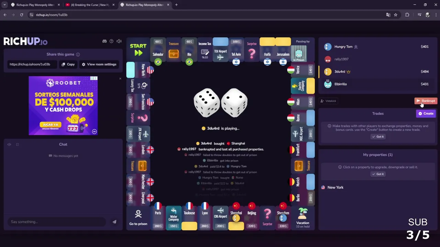Close the Roobet ad with X
The image size is (440, 247).
coord(120,79)
